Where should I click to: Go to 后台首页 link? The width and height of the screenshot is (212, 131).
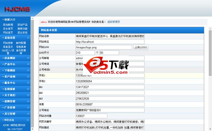click(8, 29)
